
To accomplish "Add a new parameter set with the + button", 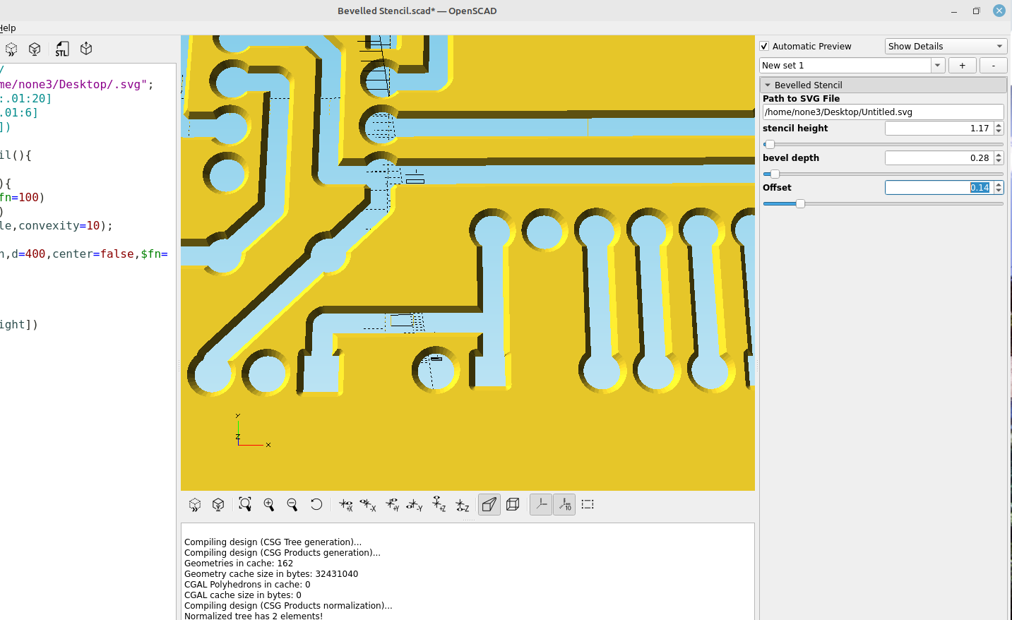I will [962, 65].
